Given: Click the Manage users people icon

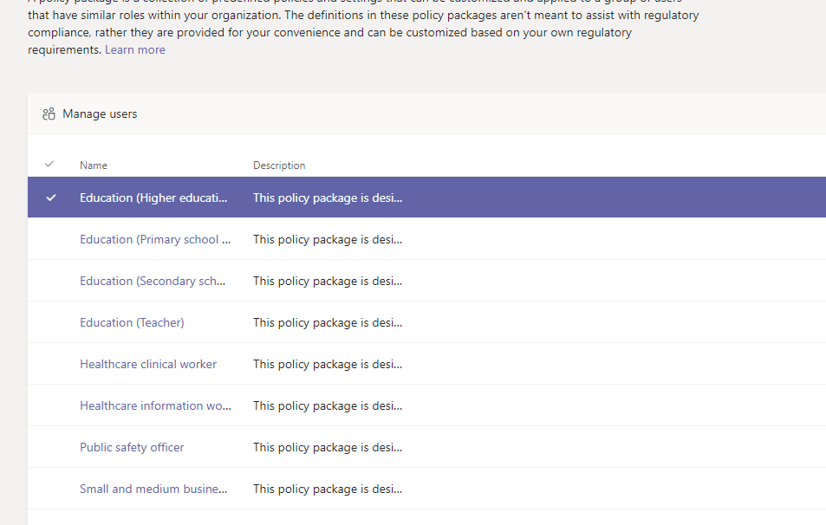Looking at the screenshot, I should tap(49, 113).
